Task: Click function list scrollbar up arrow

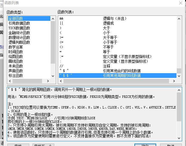Action: [179, 18]
